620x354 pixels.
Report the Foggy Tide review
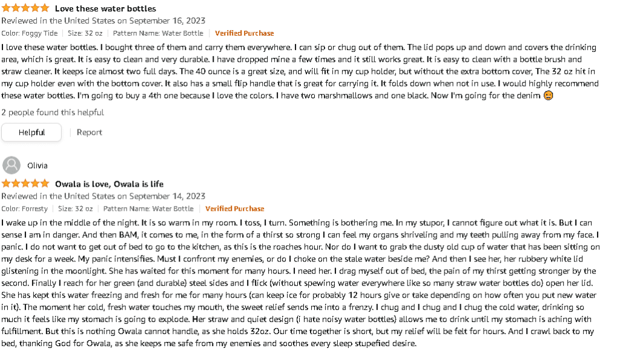coord(89,132)
